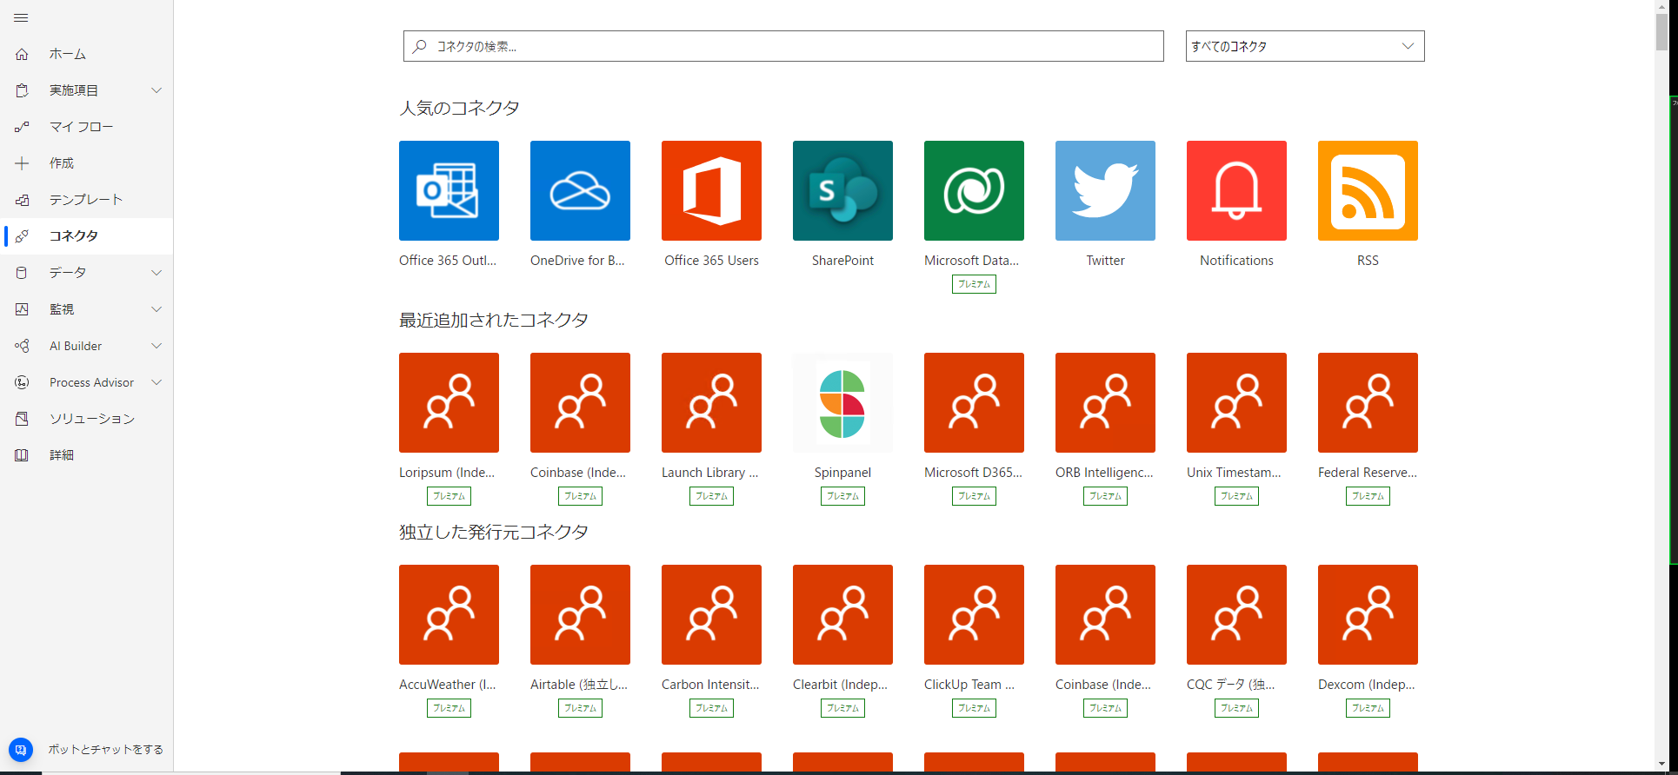Expand the 実施項目 section chevron
1678x775 pixels.
156,90
